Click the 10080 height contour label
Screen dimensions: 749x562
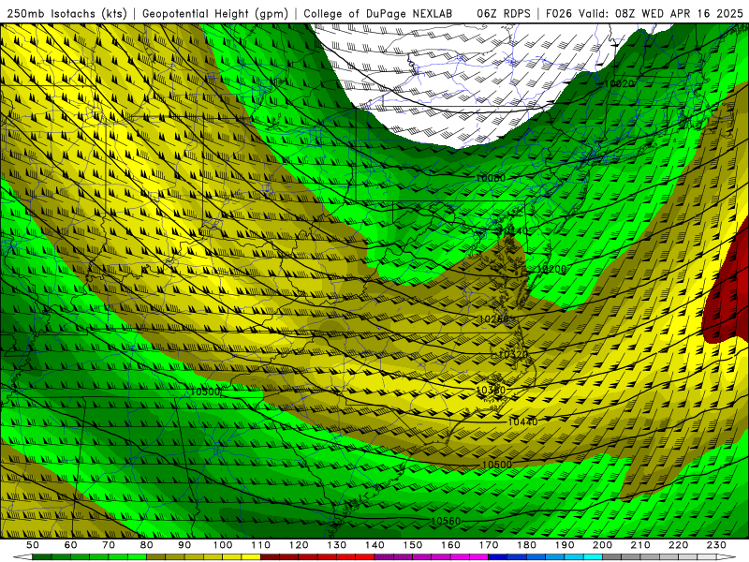pos(491,178)
